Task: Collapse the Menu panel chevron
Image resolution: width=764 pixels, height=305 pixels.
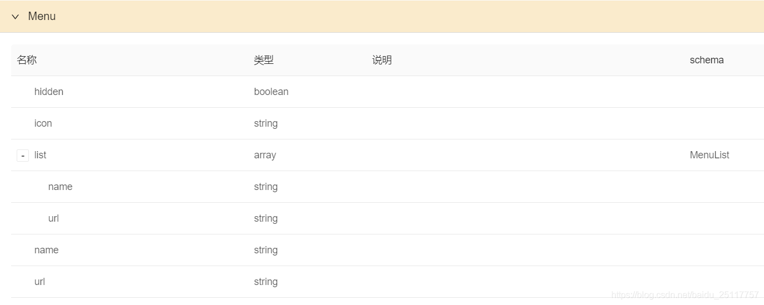Action: tap(16, 17)
